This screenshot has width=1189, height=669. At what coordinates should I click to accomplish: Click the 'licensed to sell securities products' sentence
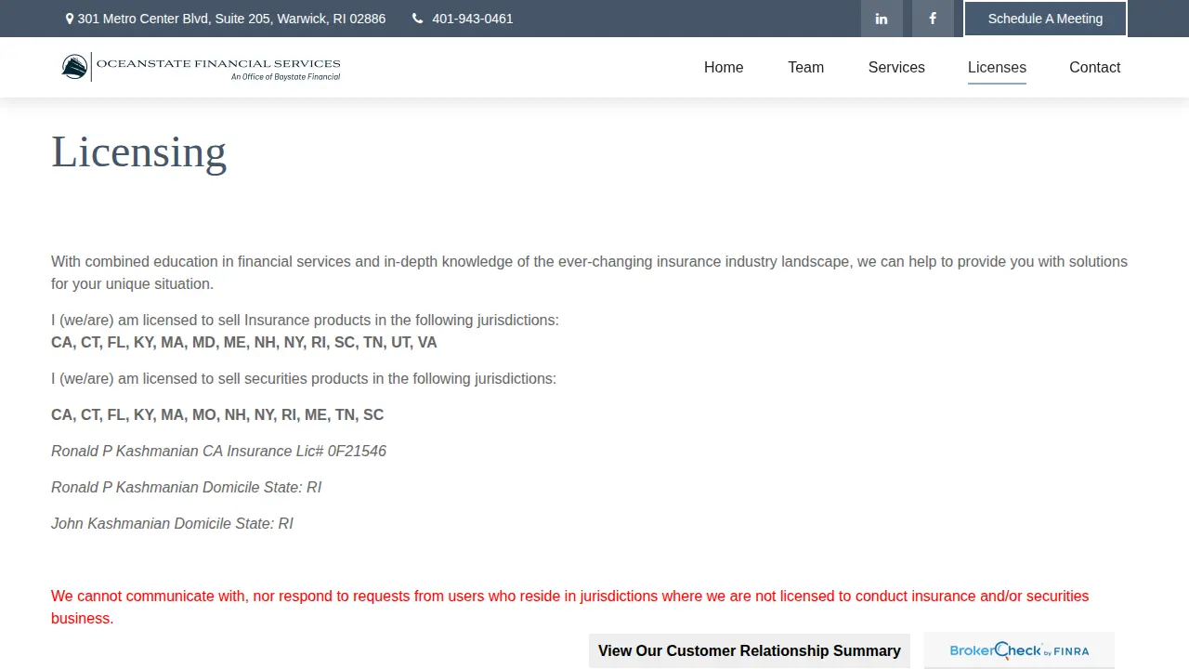pos(304,379)
